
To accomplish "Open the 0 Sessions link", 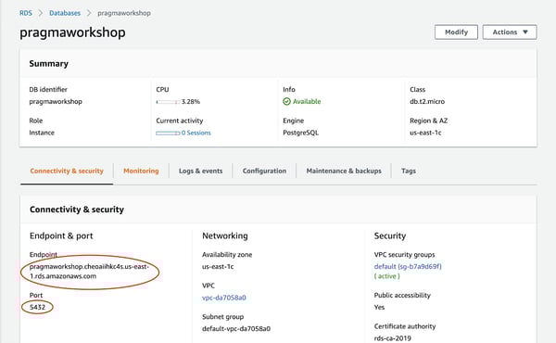I will click(x=196, y=133).
